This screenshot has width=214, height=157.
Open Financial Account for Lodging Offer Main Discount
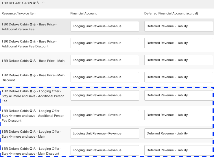click(105, 150)
